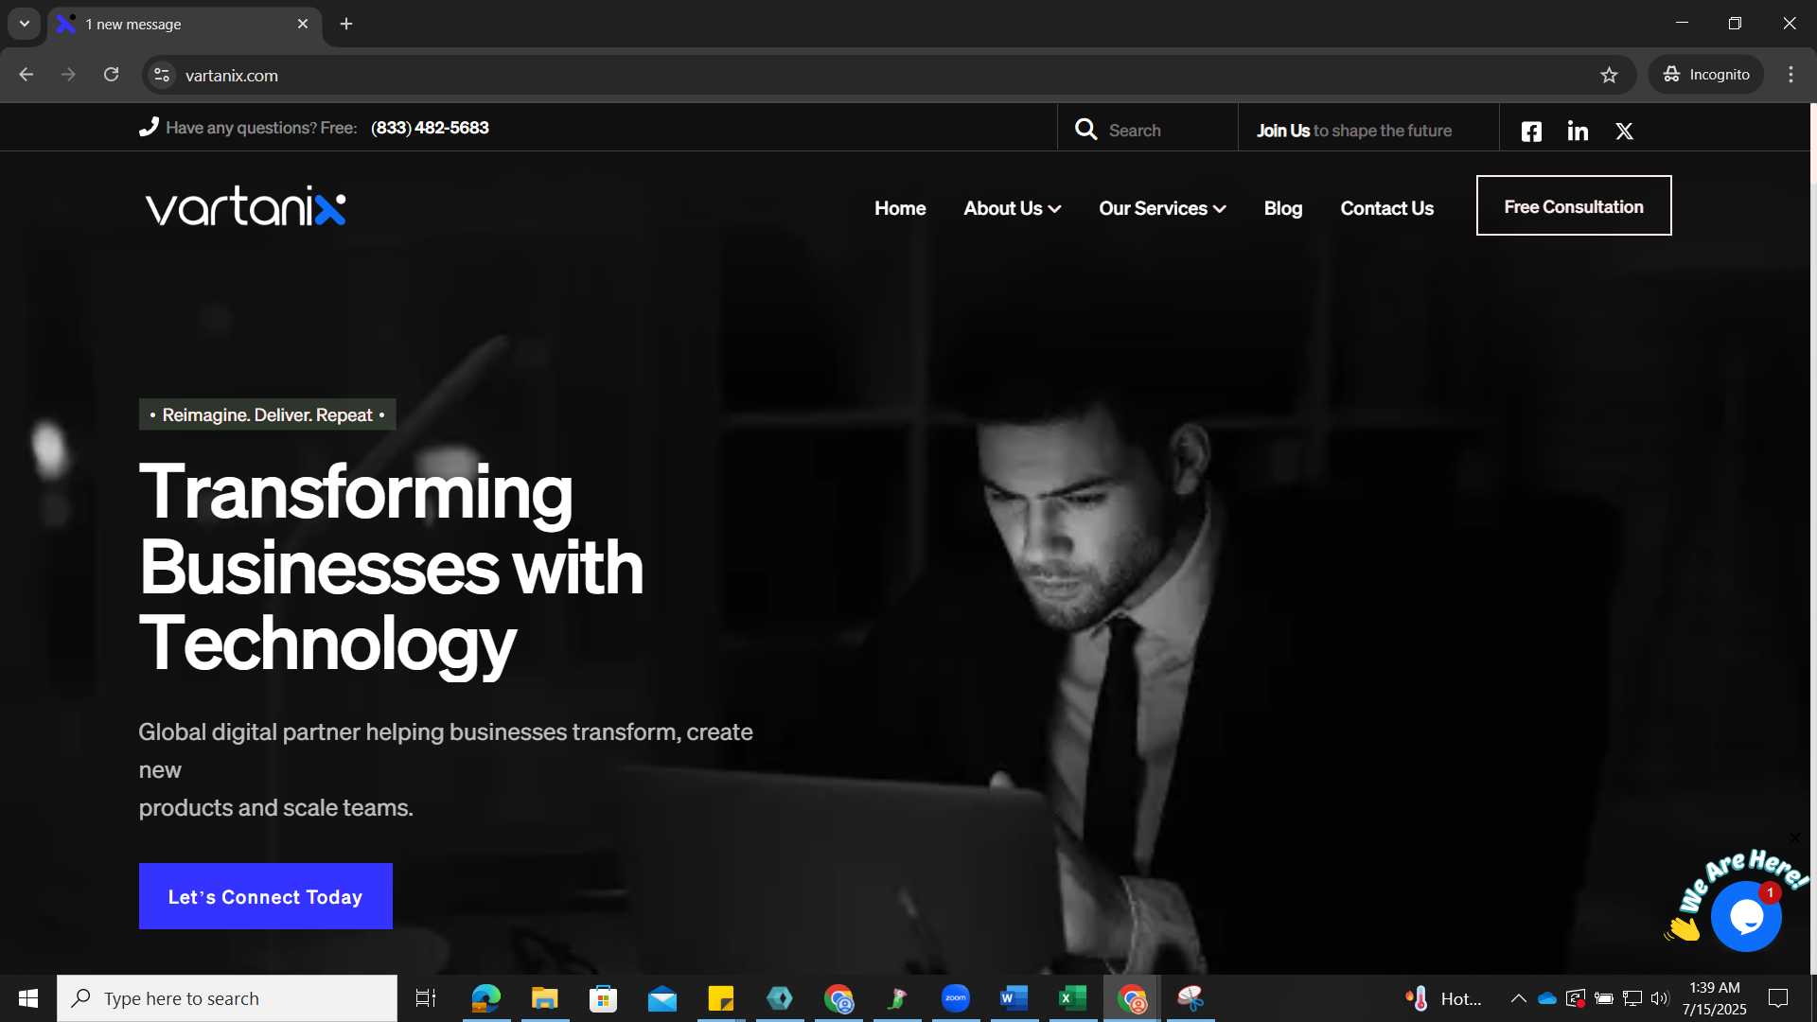Select the '1 new message' tab
Image resolution: width=1817 pixels, height=1022 pixels.
pos(185,25)
